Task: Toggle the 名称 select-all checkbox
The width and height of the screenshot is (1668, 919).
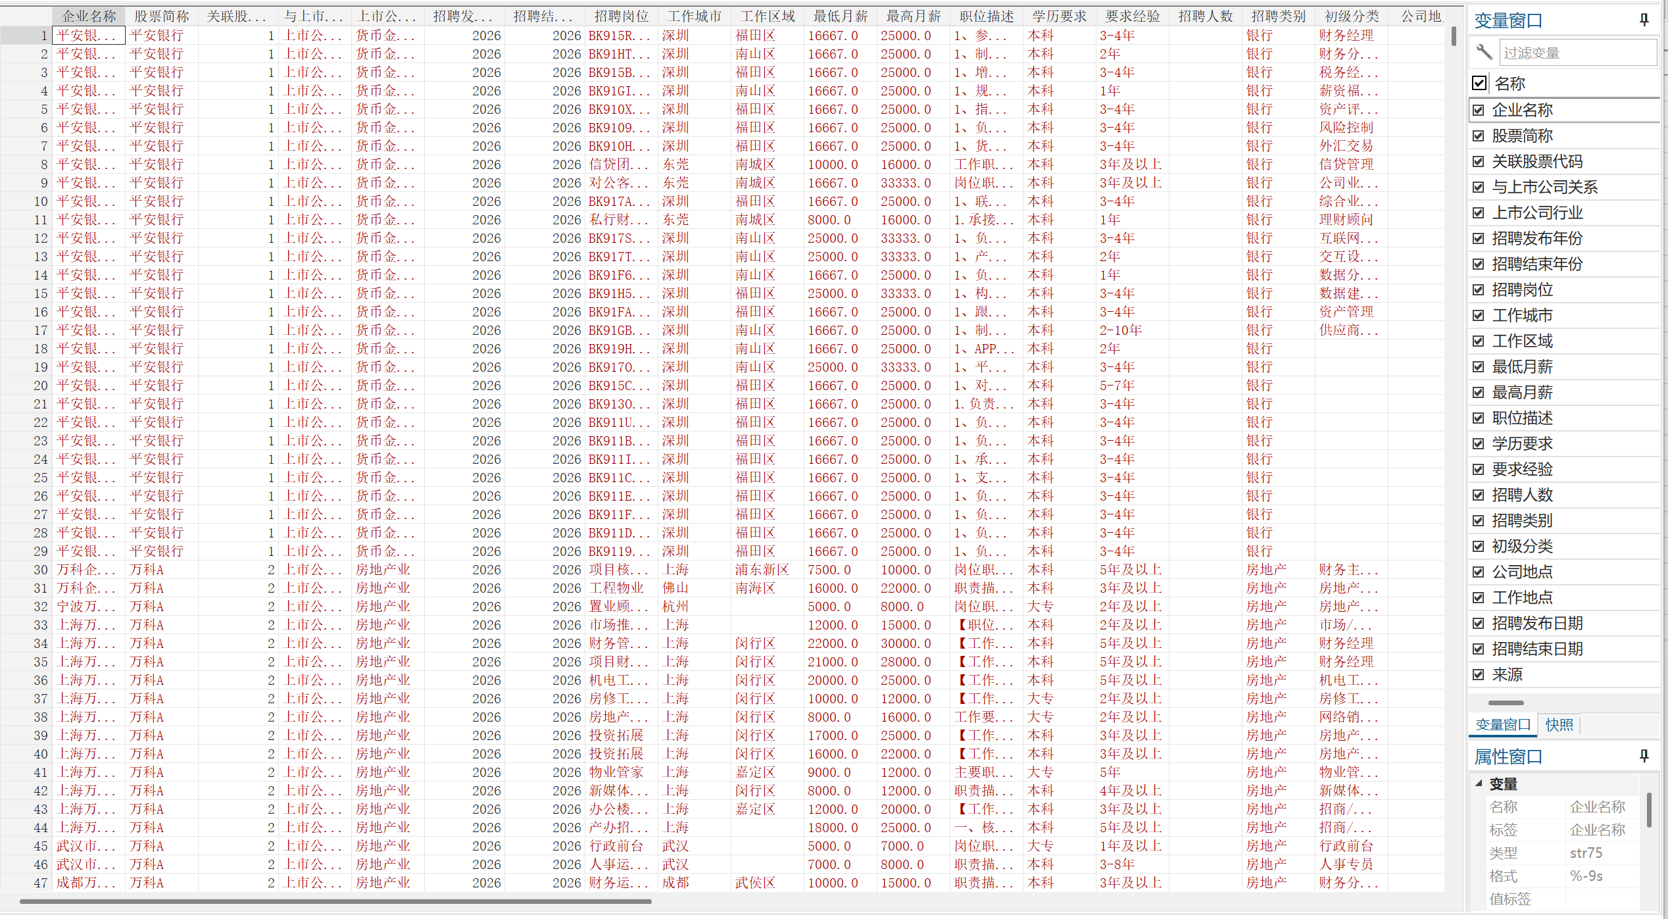Action: coord(1479,84)
